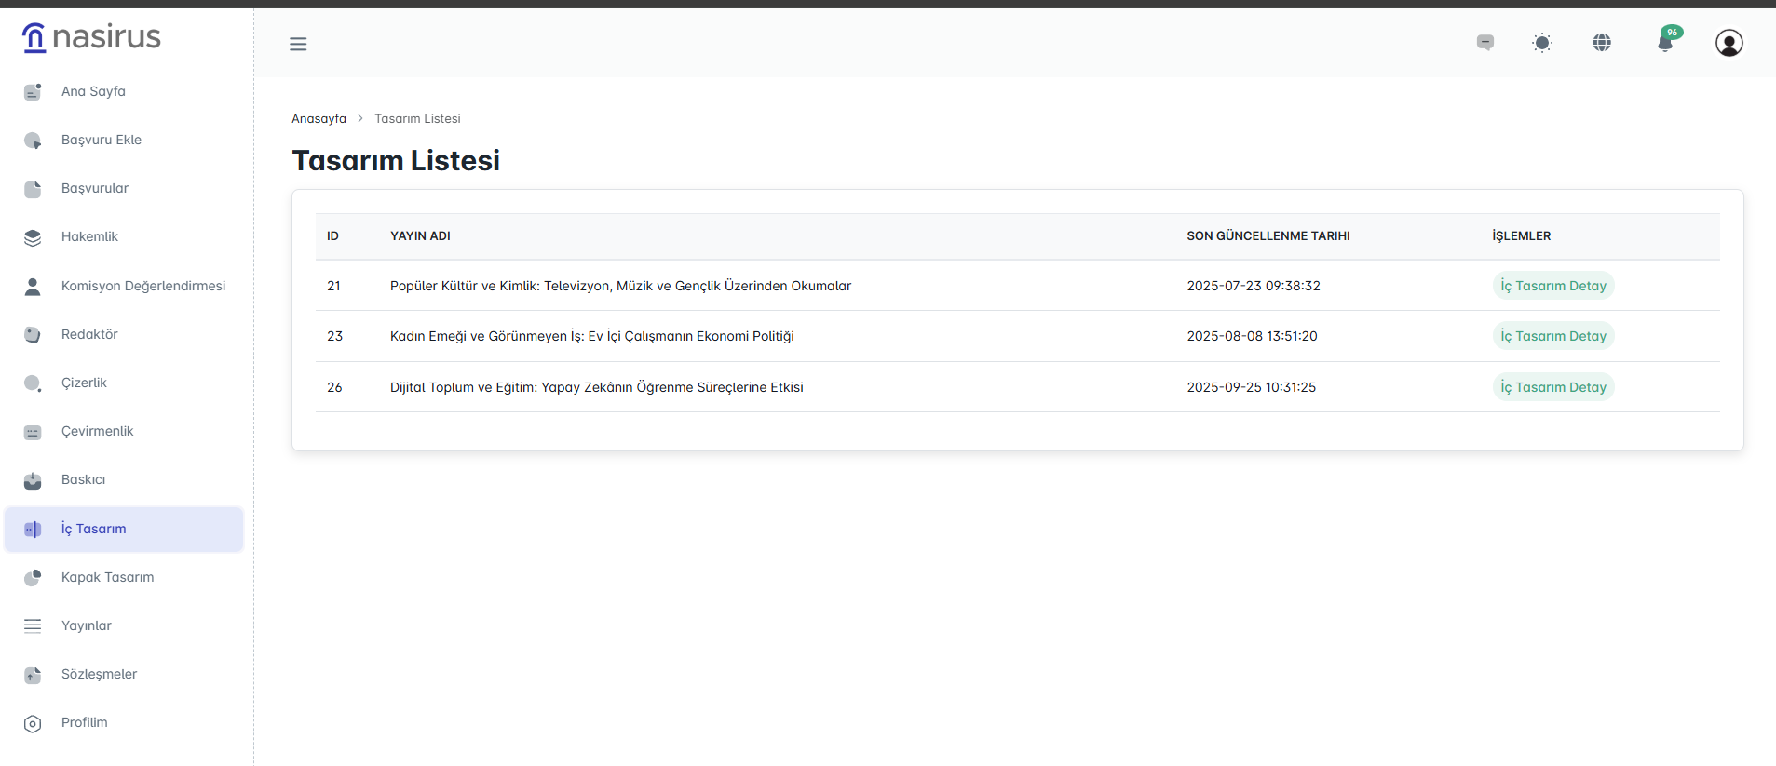Open notifications bell with 96 badge
Image resolution: width=1776 pixels, height=766 pixels.
point(1665,43)
